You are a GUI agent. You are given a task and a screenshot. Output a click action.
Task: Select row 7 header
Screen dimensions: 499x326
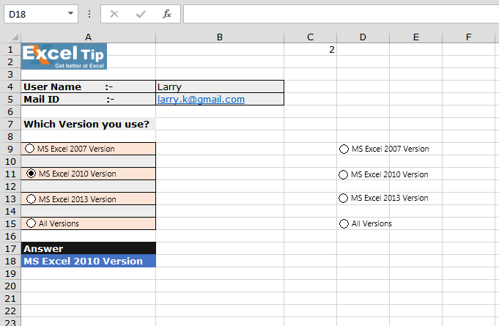pos(10,124)
